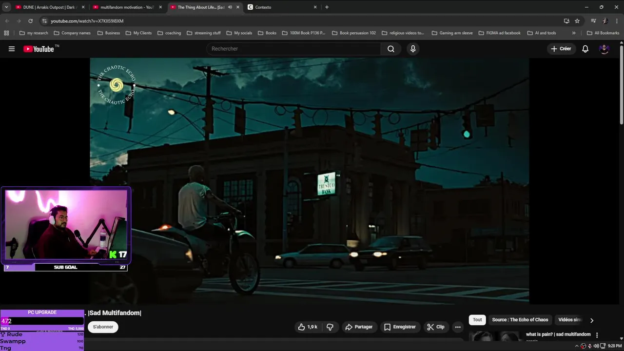Open the 'Books' bookmark folder
Image resolution: width=624 pixels, height=351 pixels.
click(267, 33)
